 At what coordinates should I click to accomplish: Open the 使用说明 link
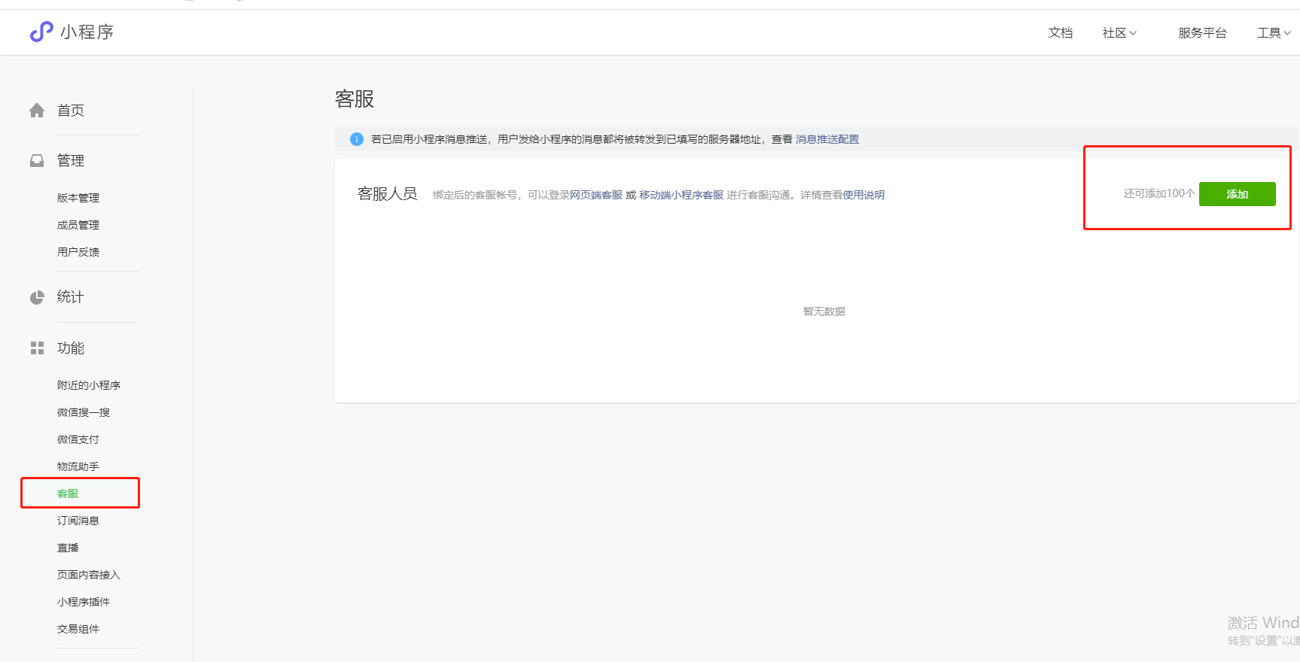tap(863, 195)
